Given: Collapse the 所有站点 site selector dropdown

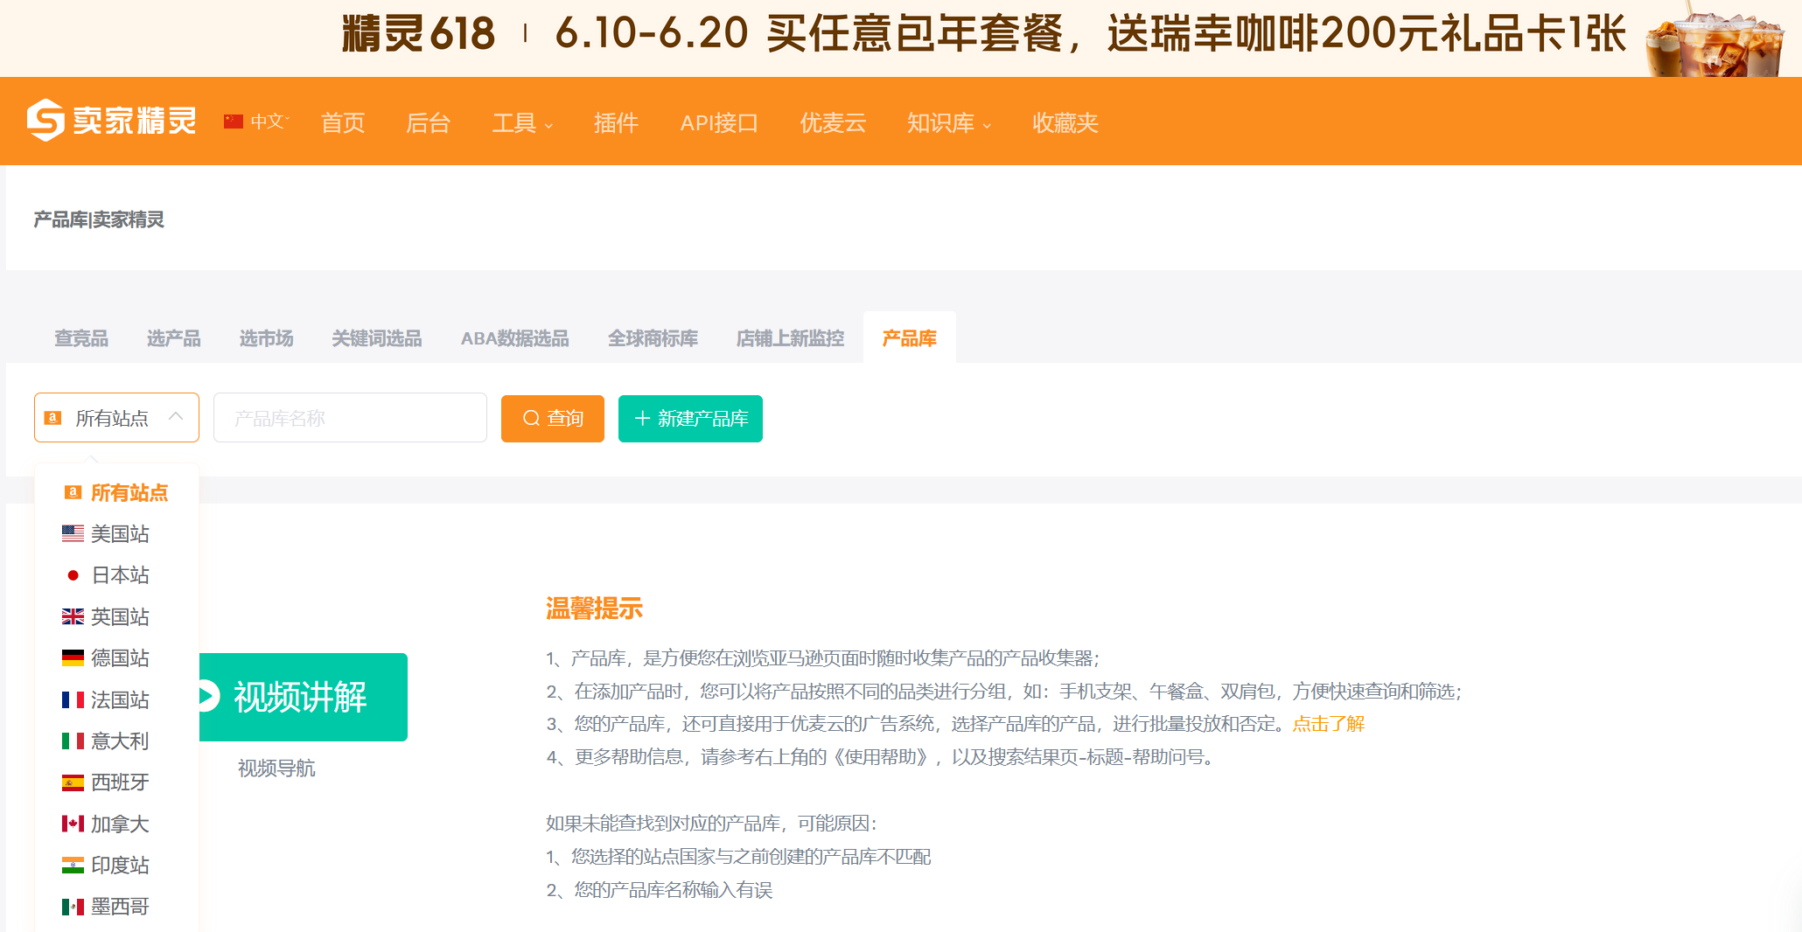Looking at the screenshot, I should [176, 417].
